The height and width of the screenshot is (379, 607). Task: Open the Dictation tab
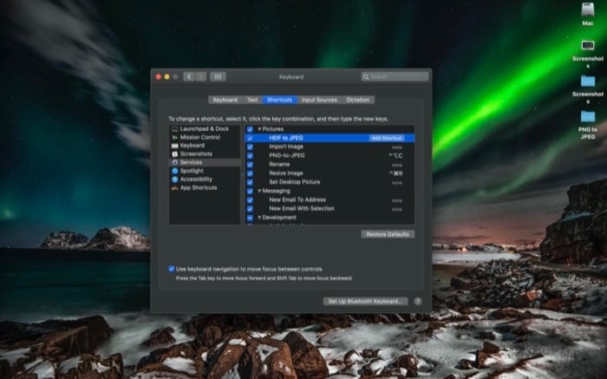pyautogui.click(x=357, y=100)
